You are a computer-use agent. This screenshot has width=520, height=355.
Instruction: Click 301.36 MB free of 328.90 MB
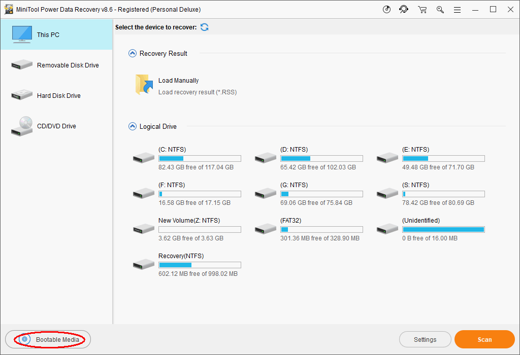320,238
